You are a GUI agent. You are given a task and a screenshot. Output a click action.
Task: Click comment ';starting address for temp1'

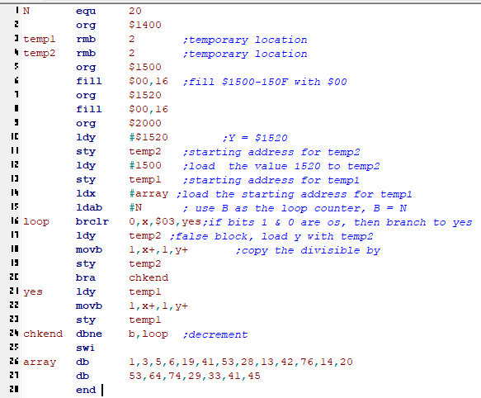coord(271,180)
